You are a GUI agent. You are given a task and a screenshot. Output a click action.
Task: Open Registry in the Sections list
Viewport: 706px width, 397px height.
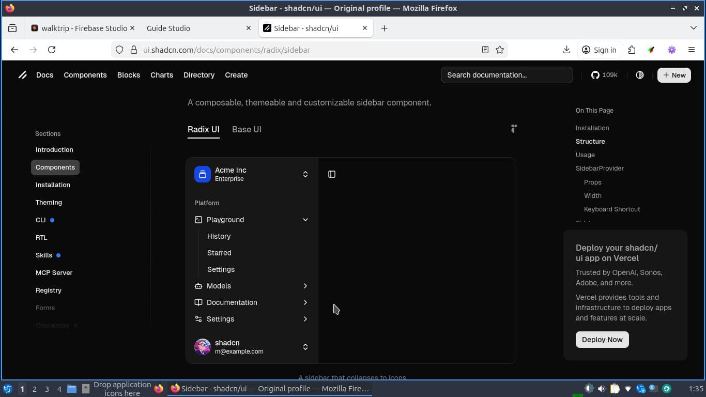[49, 291]
